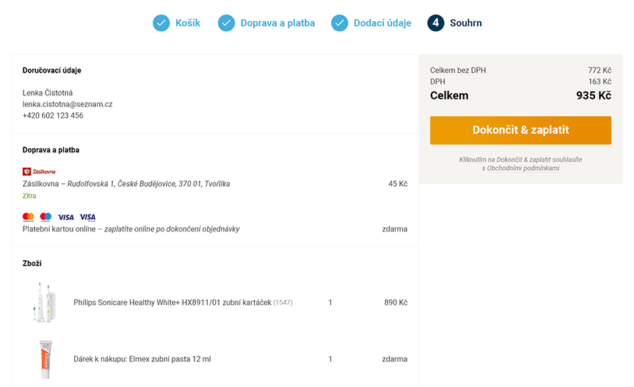Open the Philips Sonicare toothbrush product thumbnail
Image resolution: width=634 pixels, height=387 pixels.
tap(44, 303)
